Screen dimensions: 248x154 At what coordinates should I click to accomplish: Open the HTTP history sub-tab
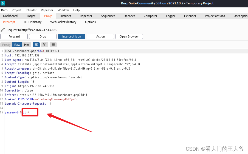pos(33,22)
